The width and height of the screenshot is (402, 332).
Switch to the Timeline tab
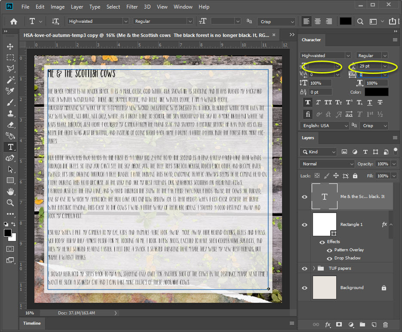click(x=32, y=323)
